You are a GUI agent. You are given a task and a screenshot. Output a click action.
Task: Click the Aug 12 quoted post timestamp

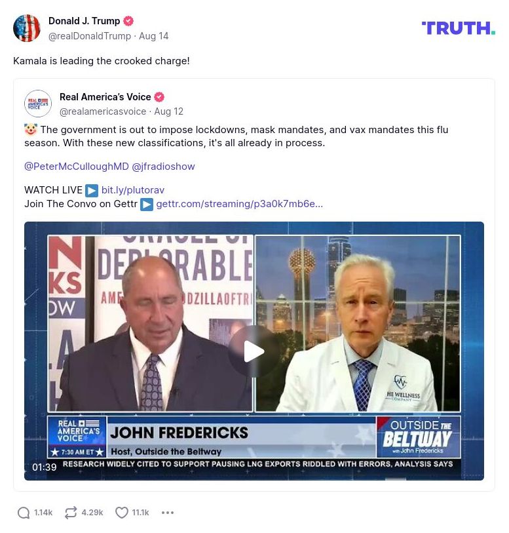[x=169, y=111]
